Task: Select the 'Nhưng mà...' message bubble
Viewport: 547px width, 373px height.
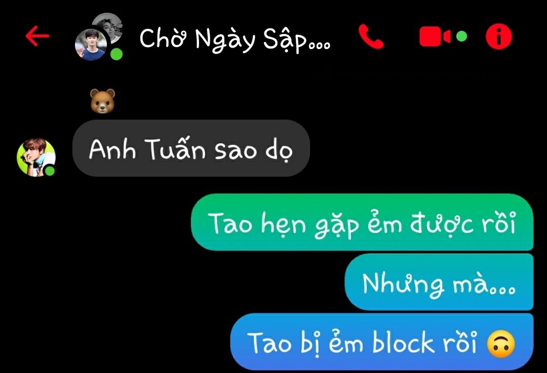Action: [x=439, y=282]
